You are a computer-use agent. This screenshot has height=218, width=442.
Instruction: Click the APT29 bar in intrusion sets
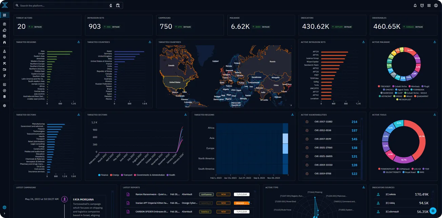(x=334, y=52)
